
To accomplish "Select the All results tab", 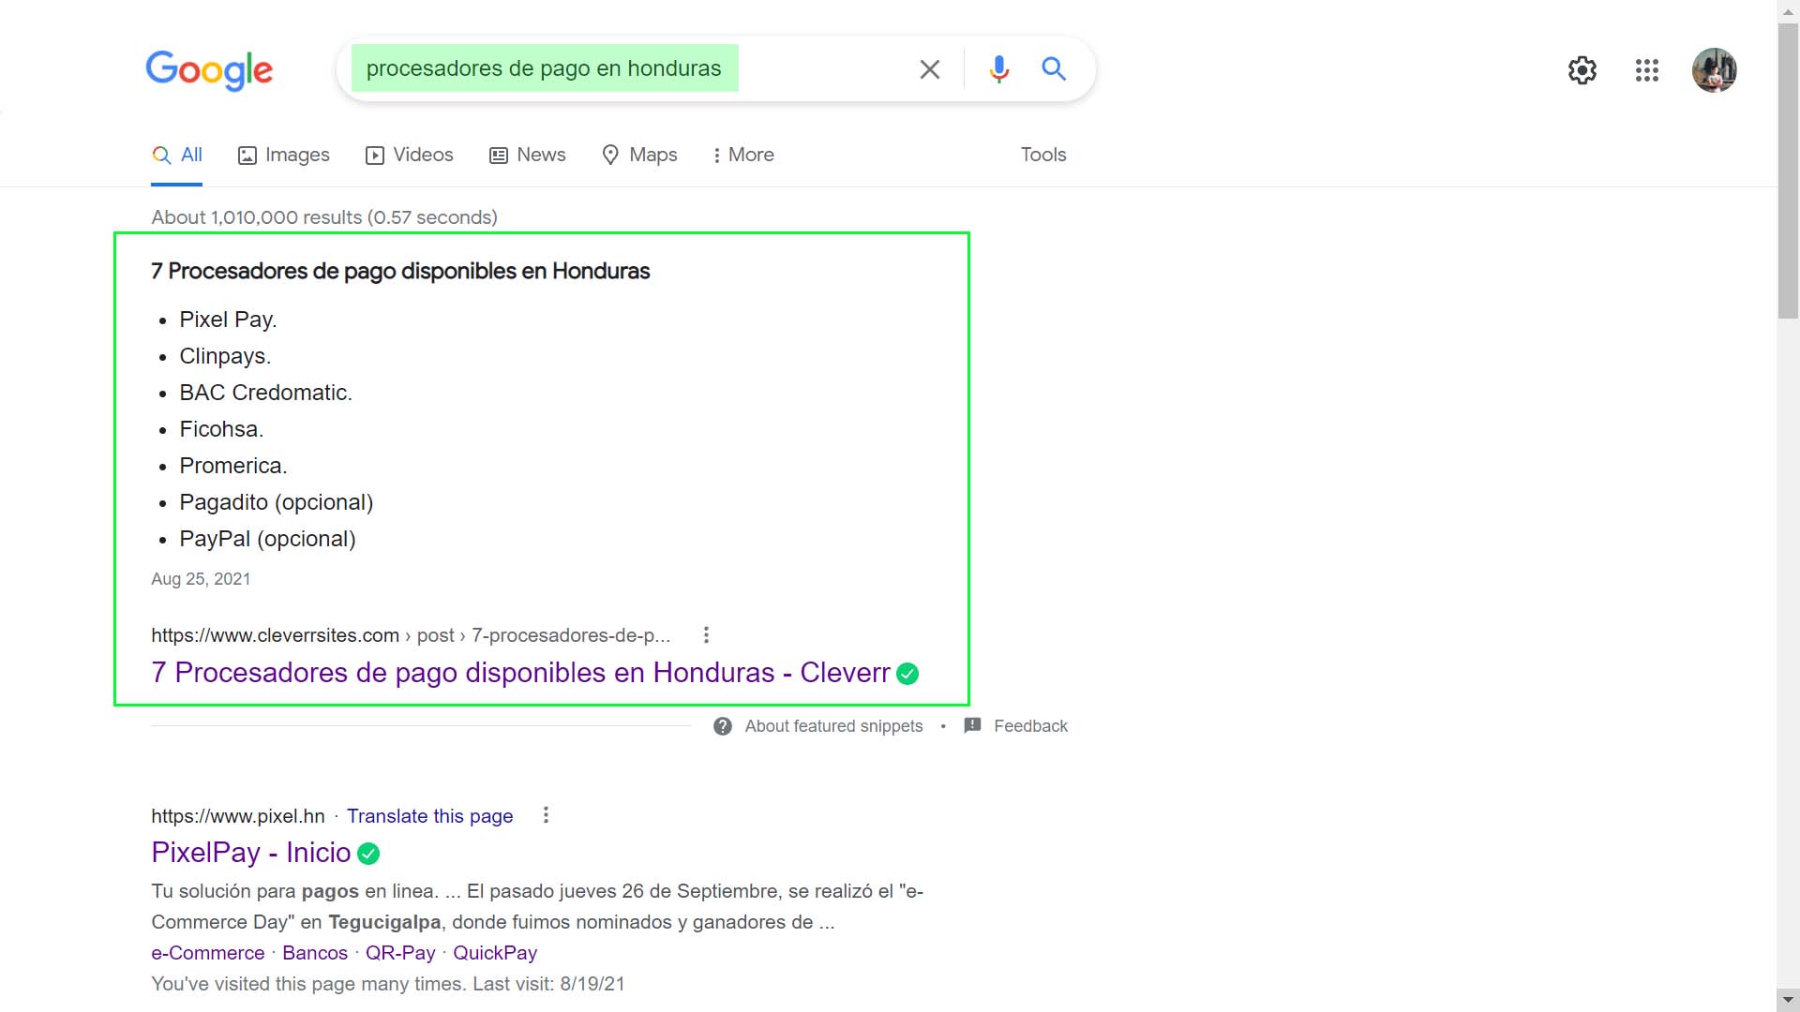I will tap(177, 156).
